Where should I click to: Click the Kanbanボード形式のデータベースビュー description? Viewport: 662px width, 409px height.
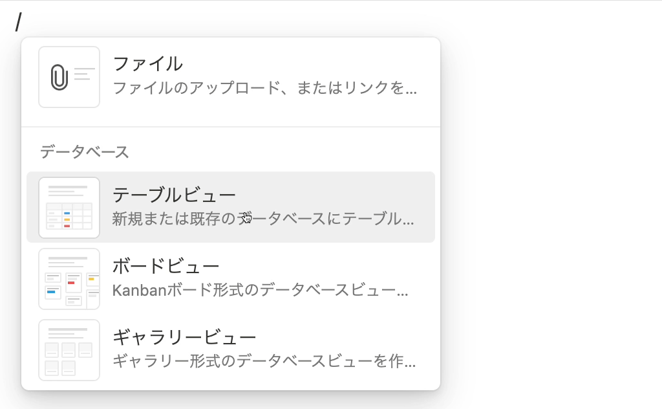tap(261, 291)
